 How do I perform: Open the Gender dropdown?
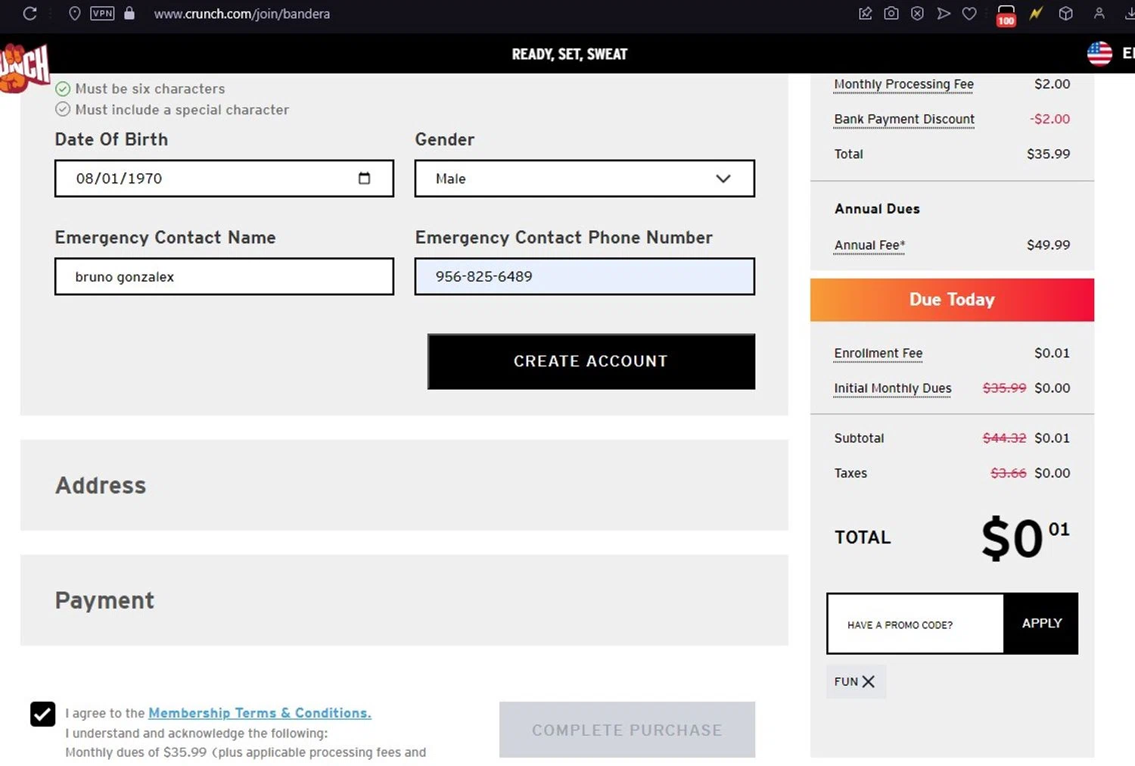584,179
